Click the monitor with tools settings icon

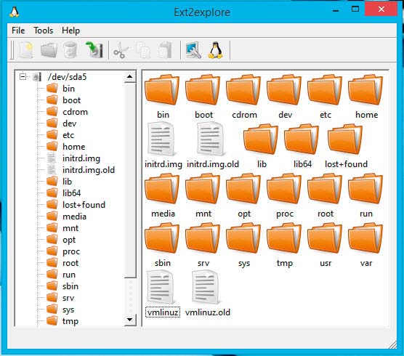[x=193, y=50]
